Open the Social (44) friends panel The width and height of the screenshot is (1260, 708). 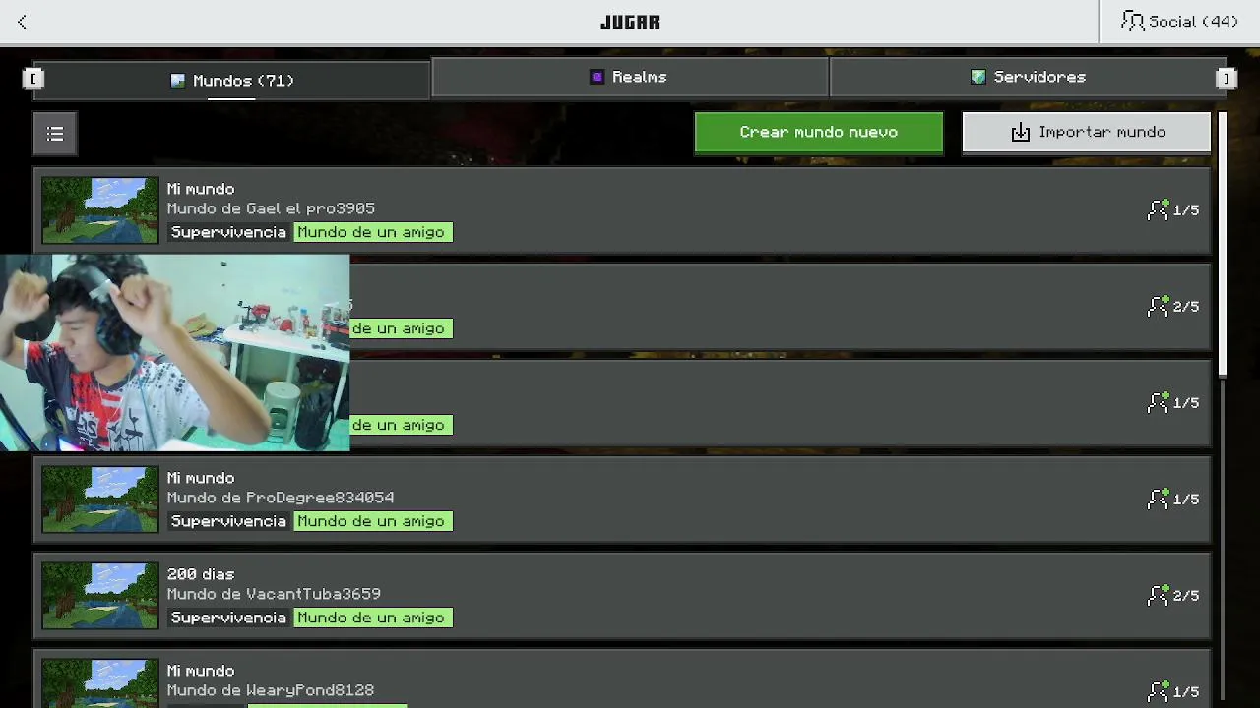click(x=1179, y=22)
